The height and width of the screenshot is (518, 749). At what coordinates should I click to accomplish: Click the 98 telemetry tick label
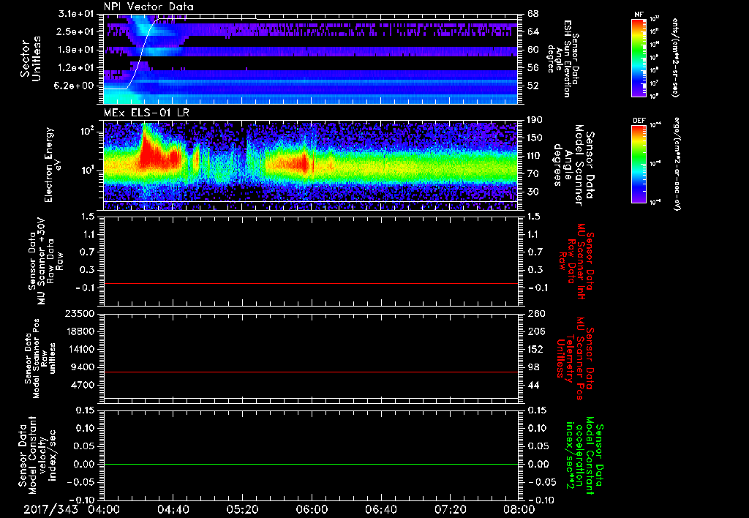533,367
